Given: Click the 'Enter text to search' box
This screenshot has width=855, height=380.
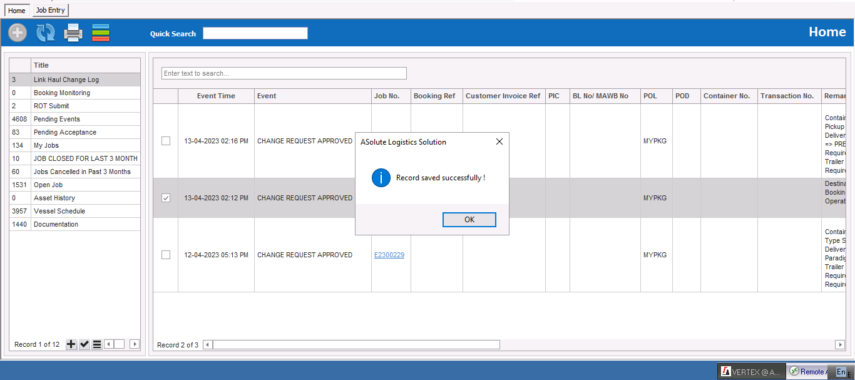Looking at the screenshot, I should 284,73.
